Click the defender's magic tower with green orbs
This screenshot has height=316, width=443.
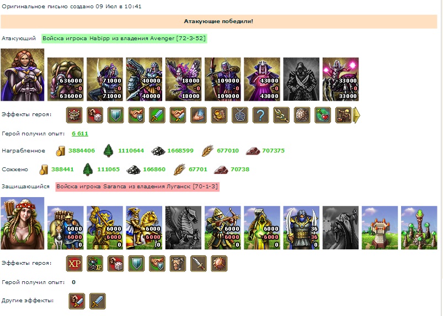point(419,228)
